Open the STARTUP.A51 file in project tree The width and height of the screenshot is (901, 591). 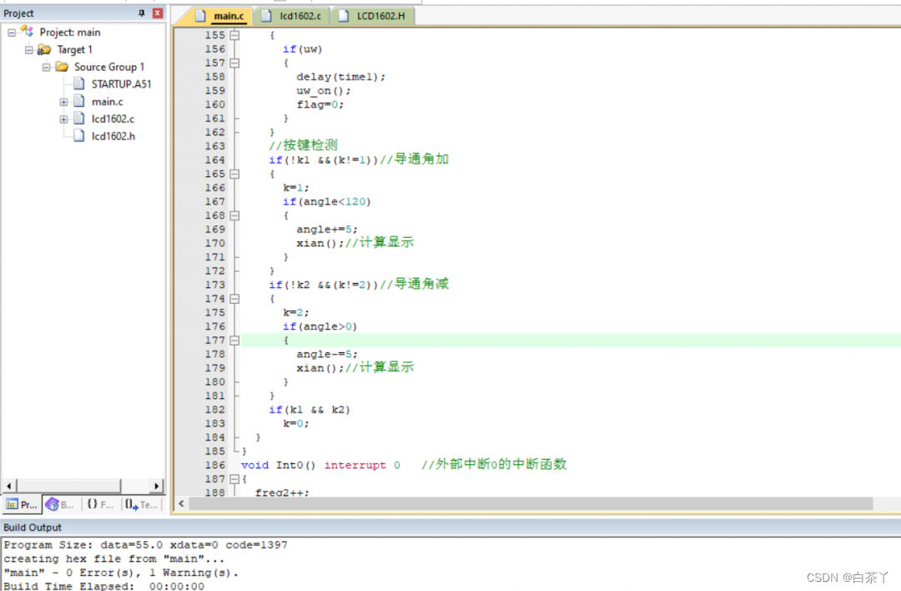pos(121,84)
